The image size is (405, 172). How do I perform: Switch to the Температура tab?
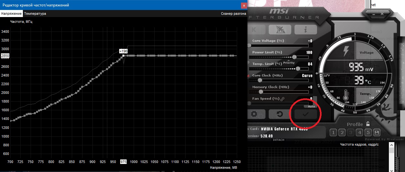pos(35,14)
